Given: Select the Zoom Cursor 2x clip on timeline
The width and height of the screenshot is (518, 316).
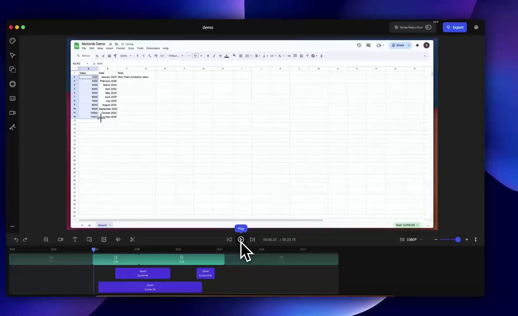Looking at the screenshot, I should click(150, 287).
